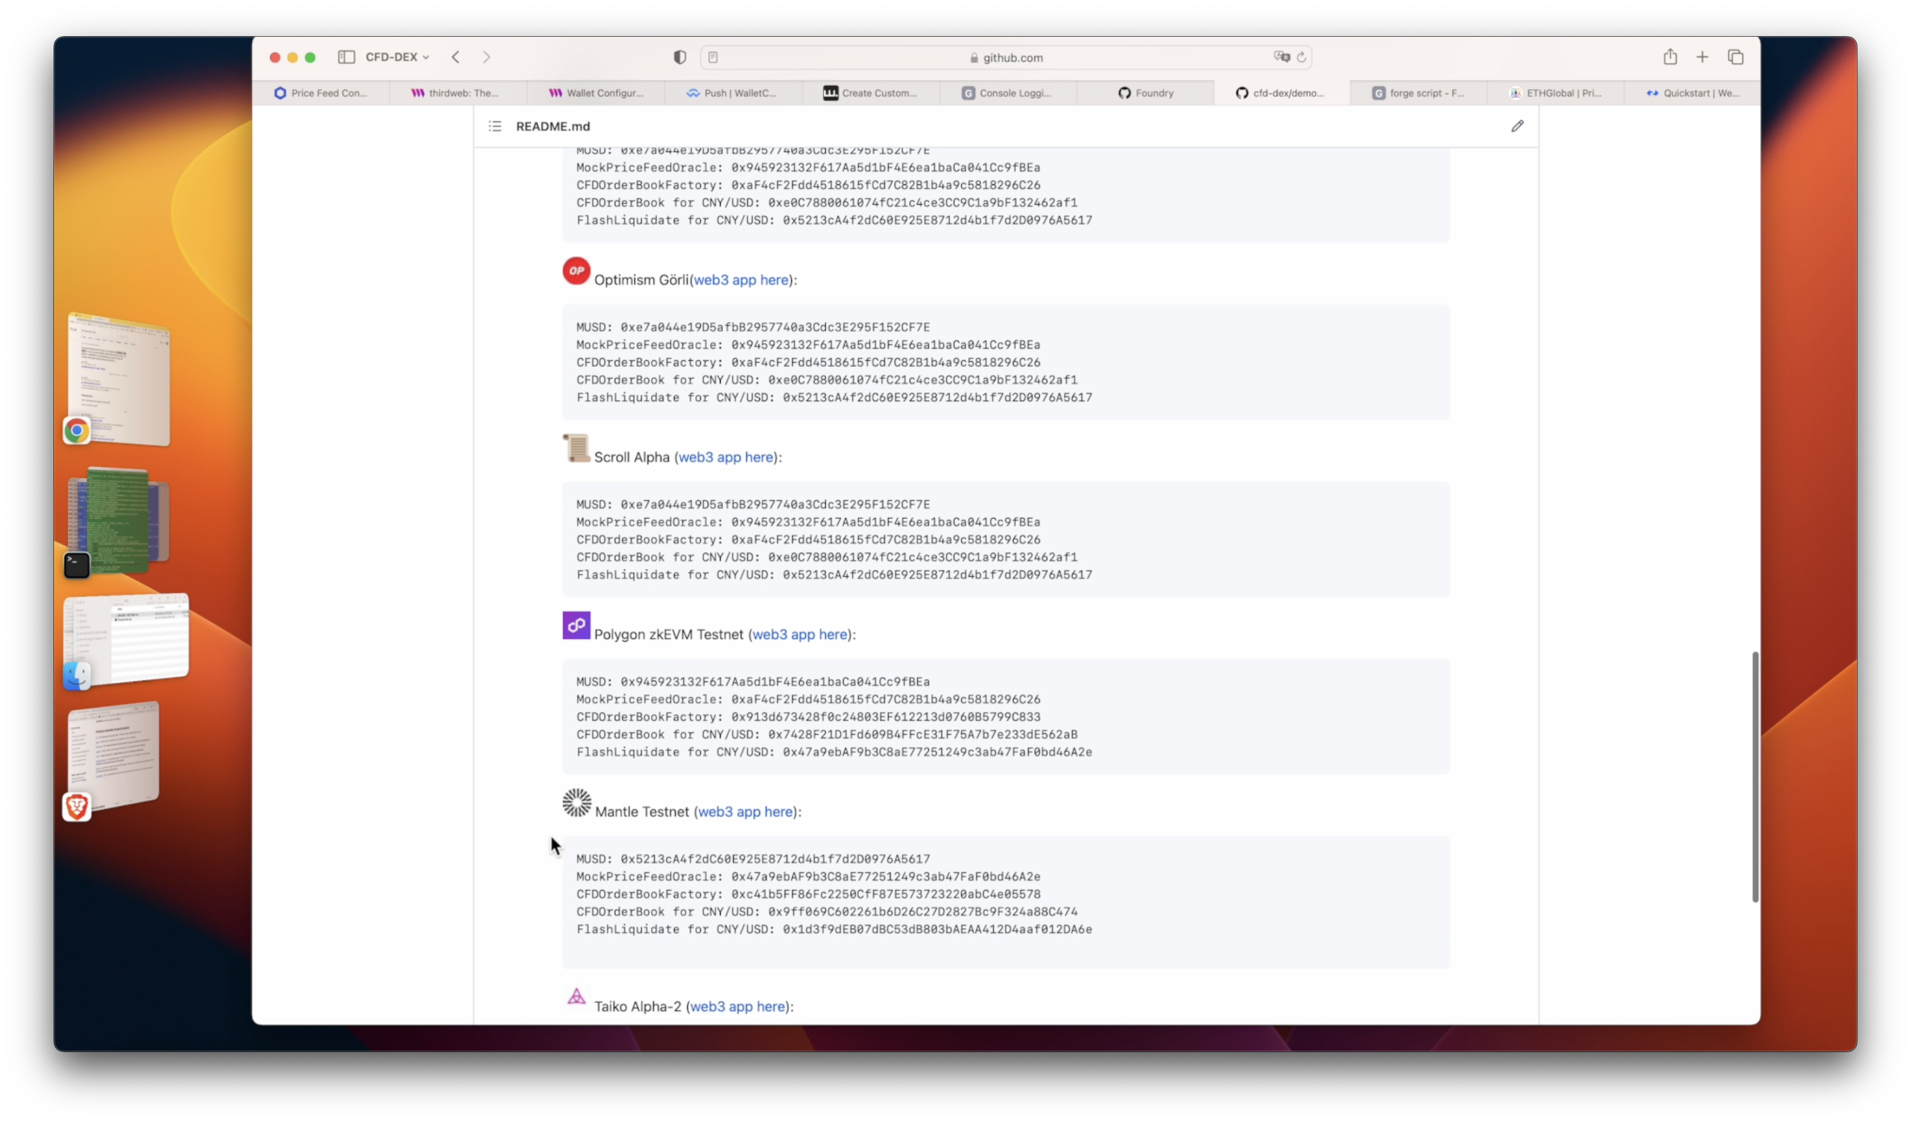Screen dimensions: 1911x1123
Task: Toggle the Safari sidebar panel
Action: point(346,57)
